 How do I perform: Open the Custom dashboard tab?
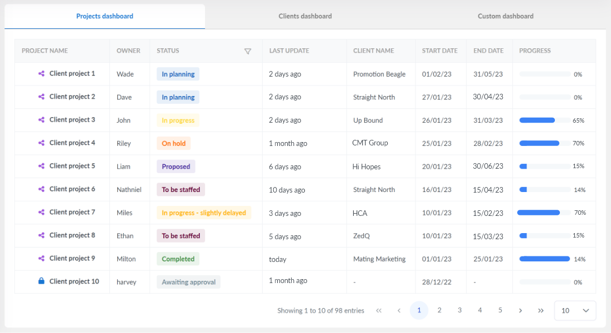coord(505,16)
